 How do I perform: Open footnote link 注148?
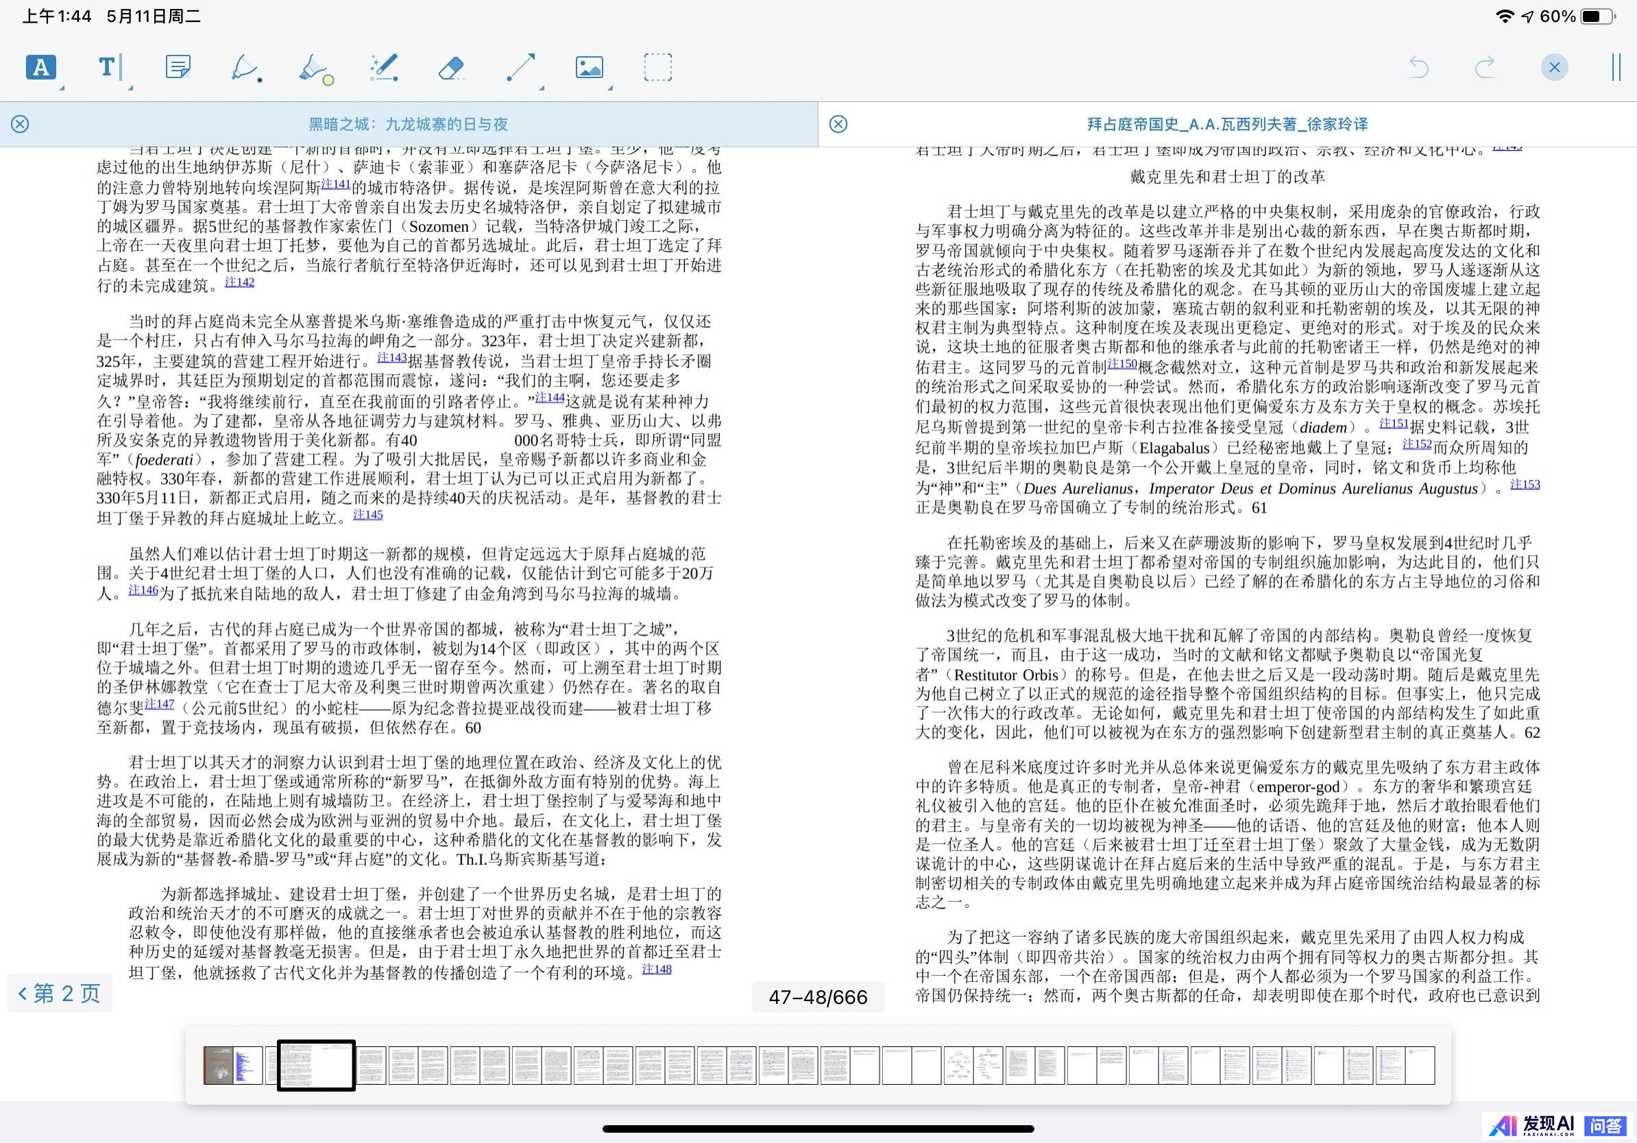(x=657, y=969)
